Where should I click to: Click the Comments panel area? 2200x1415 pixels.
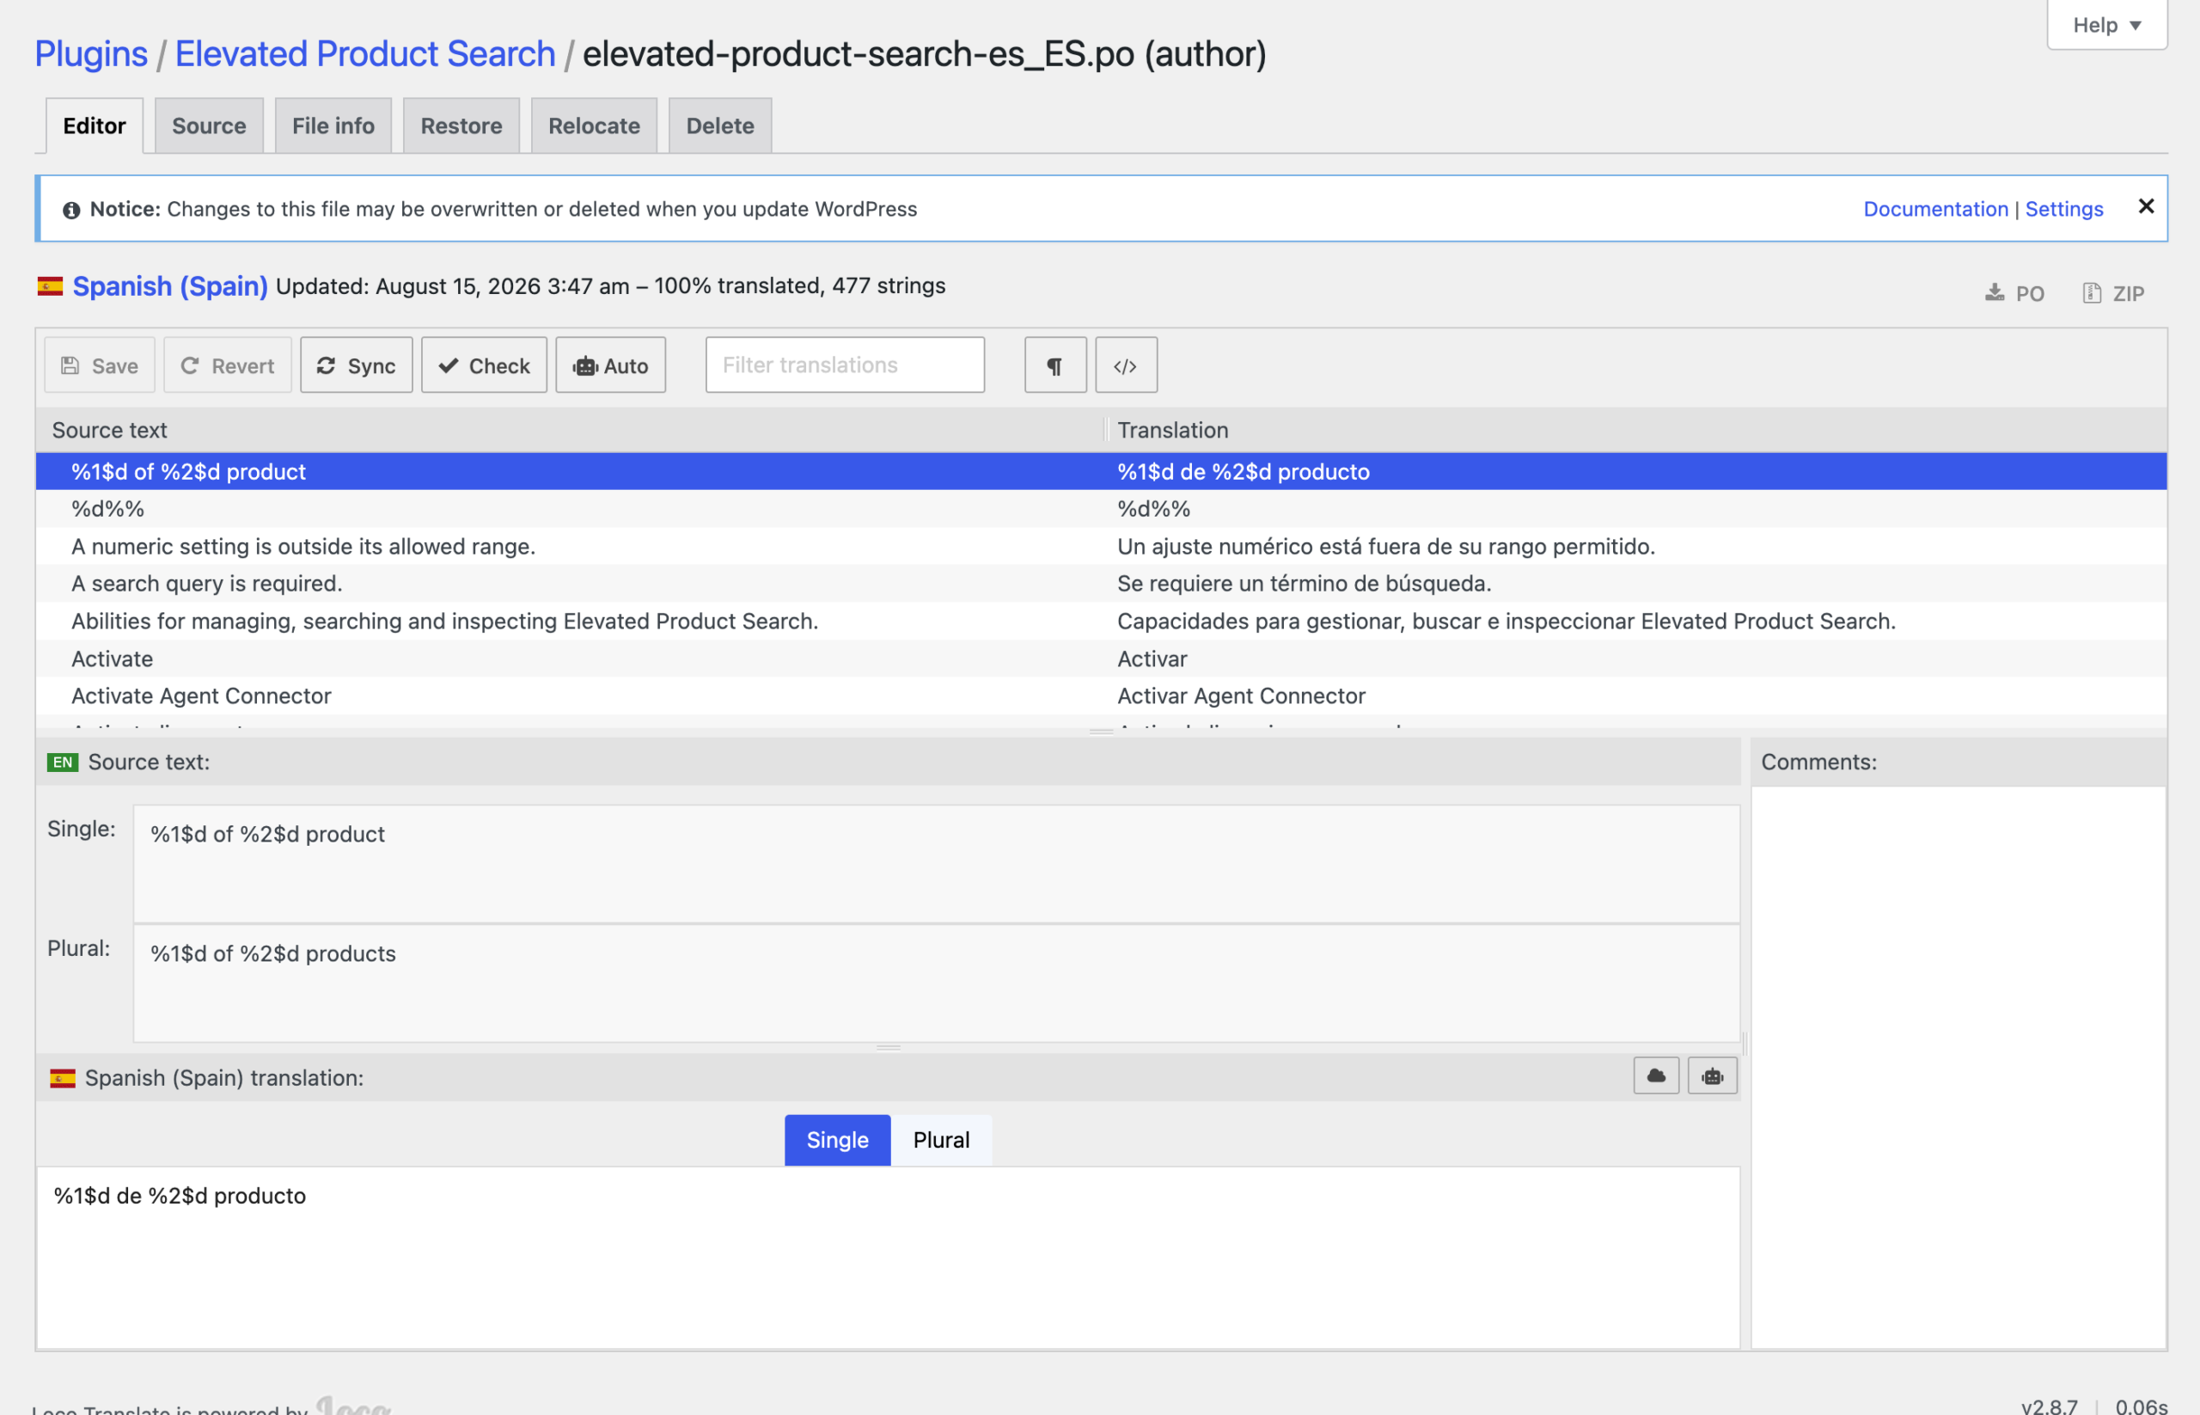pyautogui.click(x=1958, y=1067)
